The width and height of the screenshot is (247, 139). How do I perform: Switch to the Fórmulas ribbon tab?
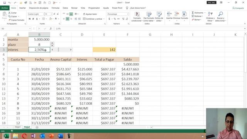[x=56, y=8]
